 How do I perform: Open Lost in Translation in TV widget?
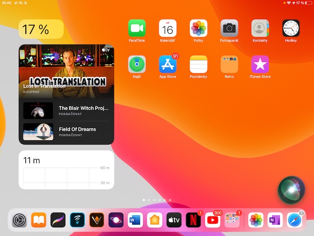pos(66,71)
